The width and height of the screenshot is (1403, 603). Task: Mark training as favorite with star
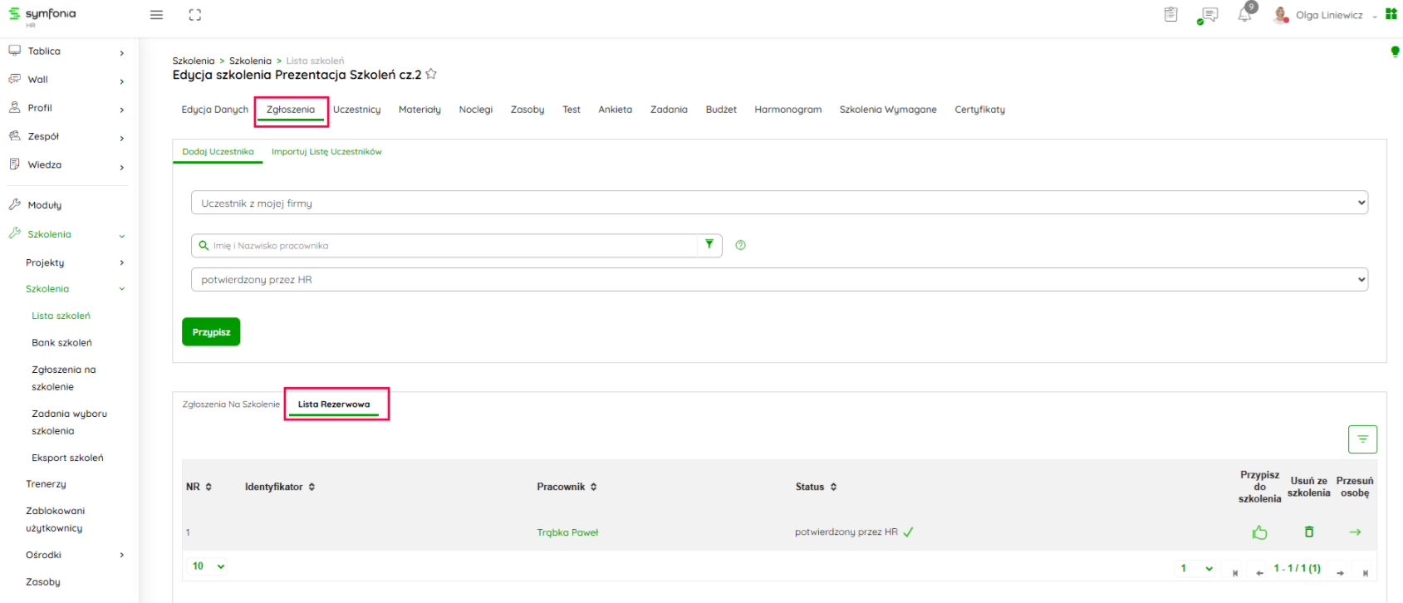(431, 74)
